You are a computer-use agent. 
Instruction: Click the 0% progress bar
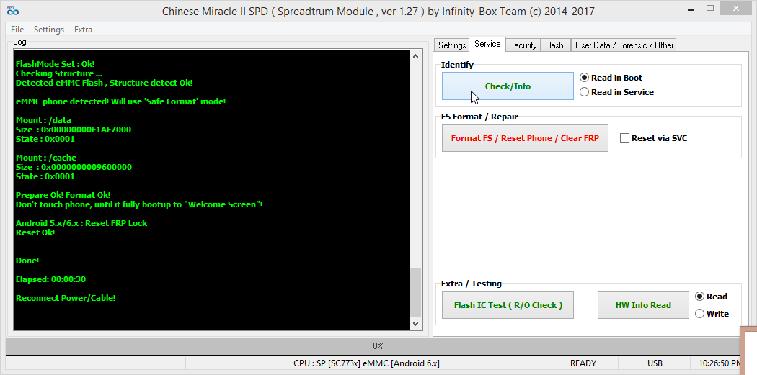(373, 346)
